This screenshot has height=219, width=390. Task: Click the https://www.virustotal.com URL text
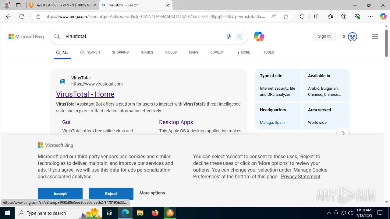pos(97,84)
